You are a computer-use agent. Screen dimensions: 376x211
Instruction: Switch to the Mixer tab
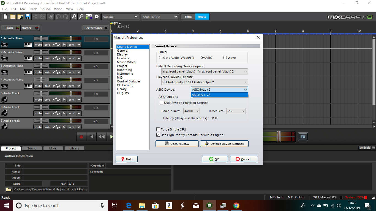coord(53,148)
